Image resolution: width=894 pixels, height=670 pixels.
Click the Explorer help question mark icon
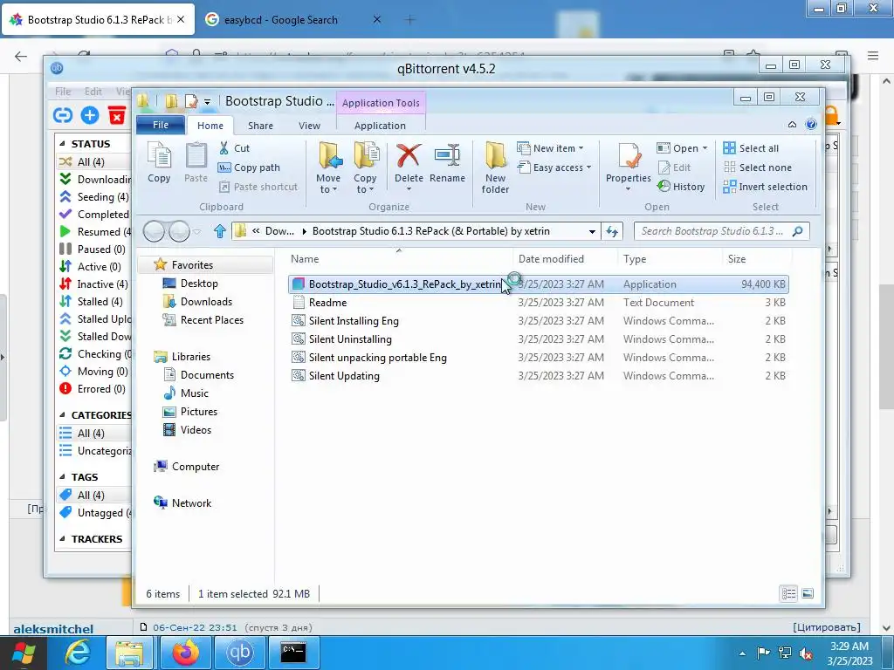tap(811, 124)
